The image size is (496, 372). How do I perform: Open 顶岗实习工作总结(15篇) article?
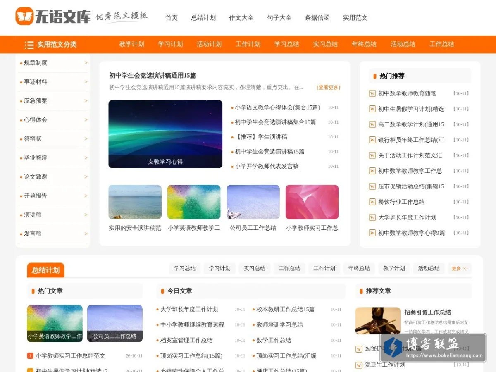191,356
